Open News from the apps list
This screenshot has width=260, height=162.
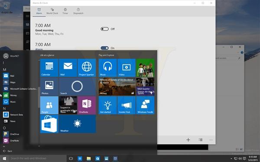(x=20, y=121)
